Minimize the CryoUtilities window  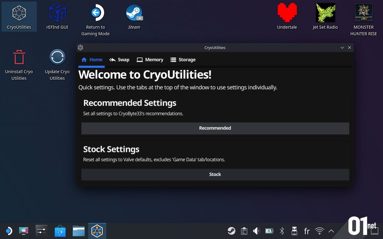342,48
